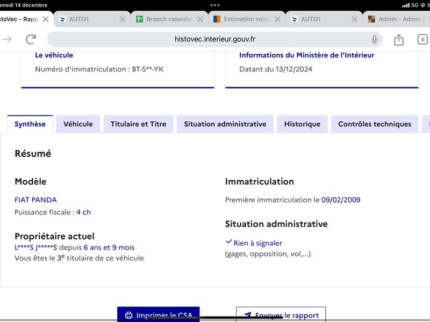This screenshot has width=430, height=322.
Task: Close the HistoVec tab
Action: (46, 19)
